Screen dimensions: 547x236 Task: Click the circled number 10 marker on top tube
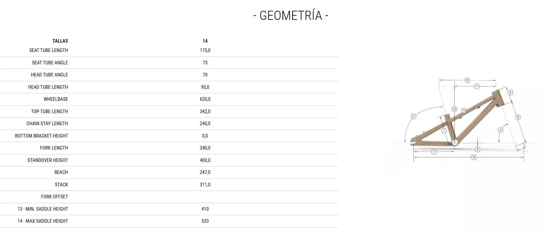tap(464, 111)
